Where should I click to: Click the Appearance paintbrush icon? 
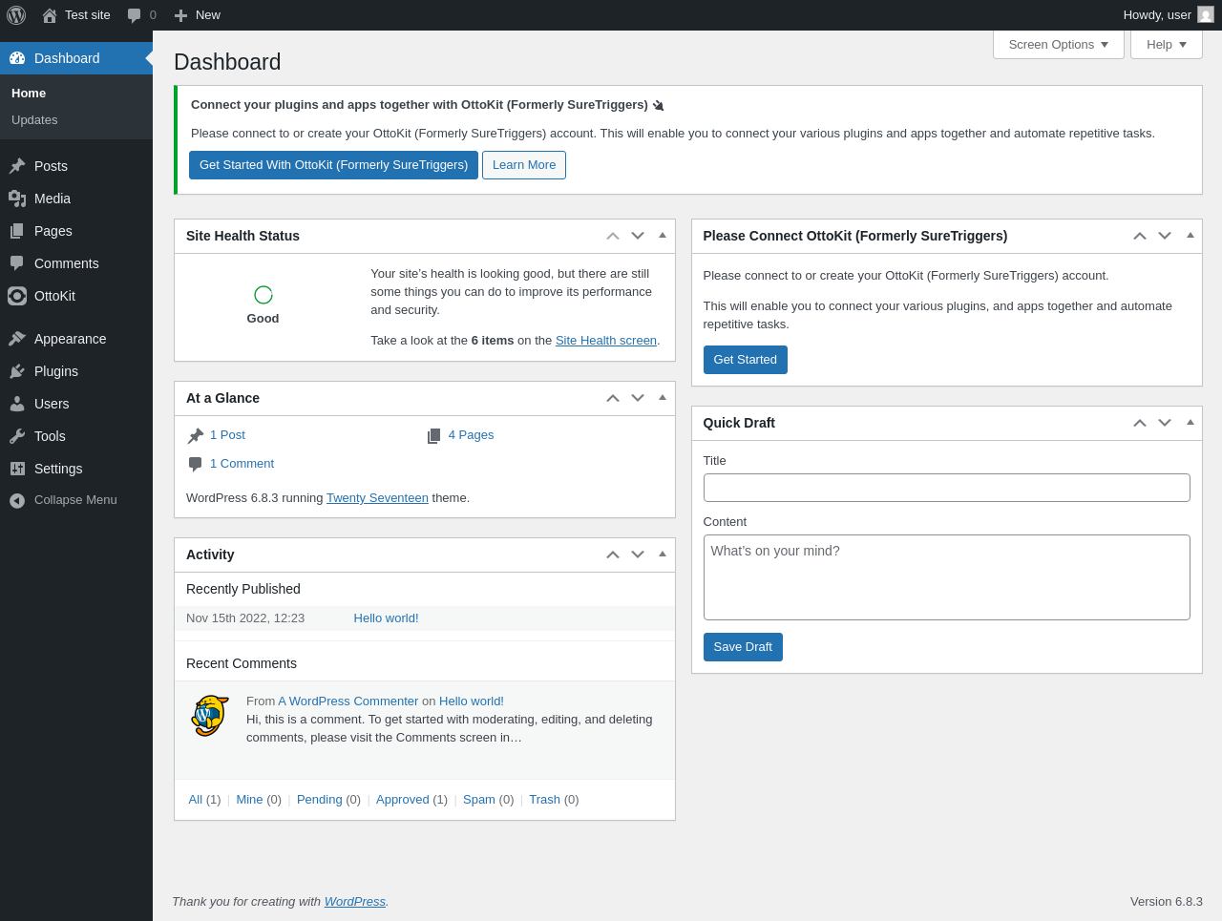click(x=17, y=339)
